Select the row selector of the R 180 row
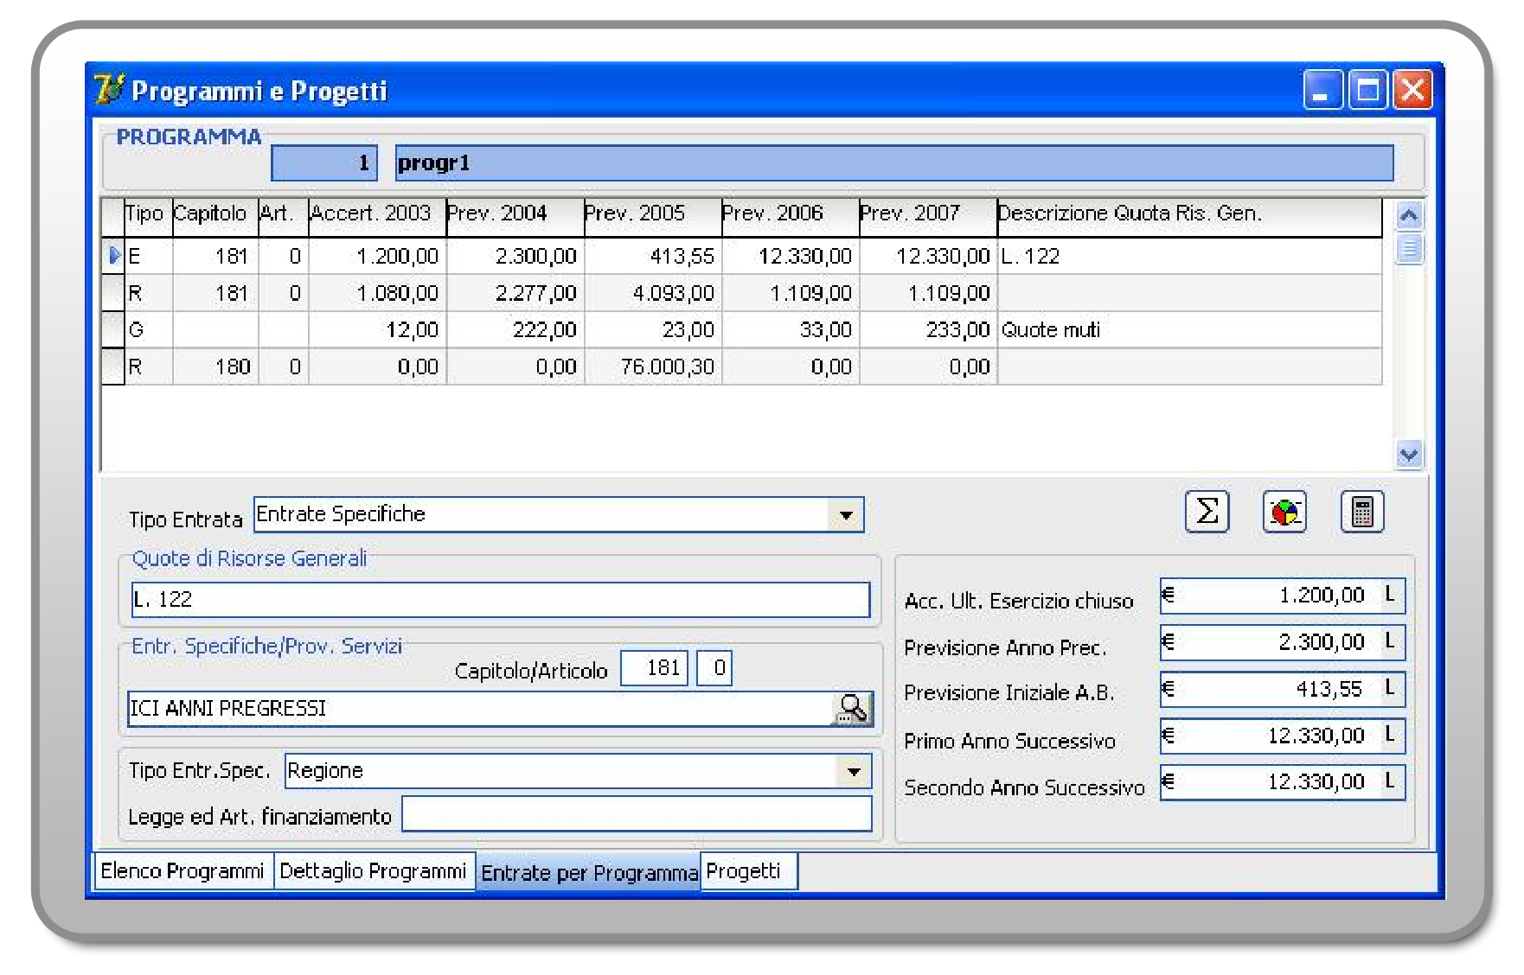 113,366
